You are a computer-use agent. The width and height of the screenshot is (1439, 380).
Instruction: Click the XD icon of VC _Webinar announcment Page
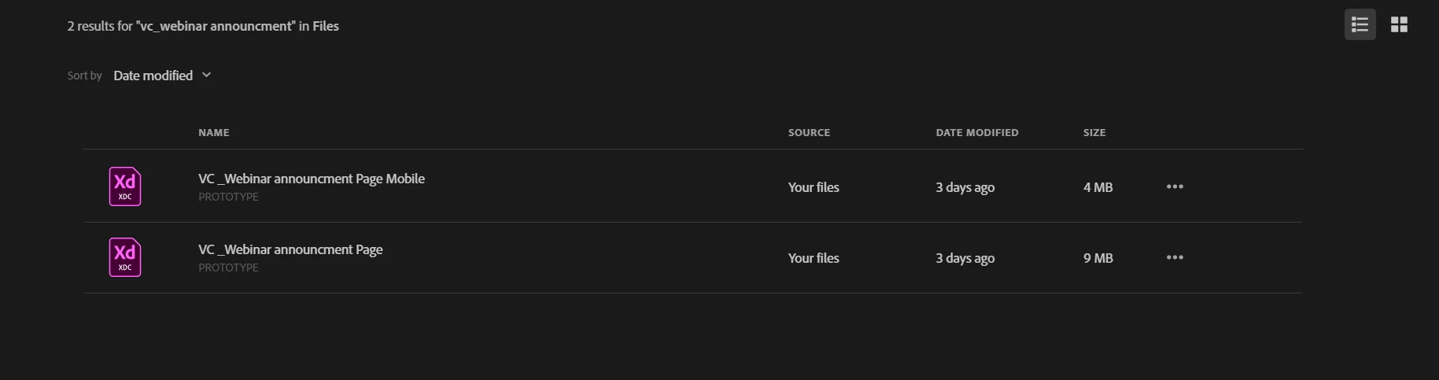[125, 257]
